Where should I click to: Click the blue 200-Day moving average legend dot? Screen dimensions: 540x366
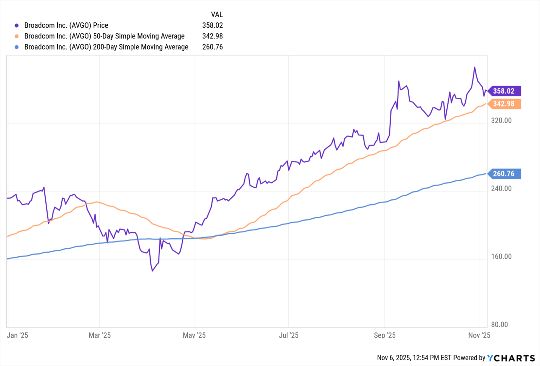[17, 47]
